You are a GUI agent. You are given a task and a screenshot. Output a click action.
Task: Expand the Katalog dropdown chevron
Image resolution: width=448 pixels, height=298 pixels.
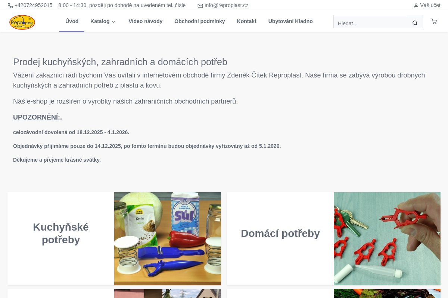tap(113, 22)
